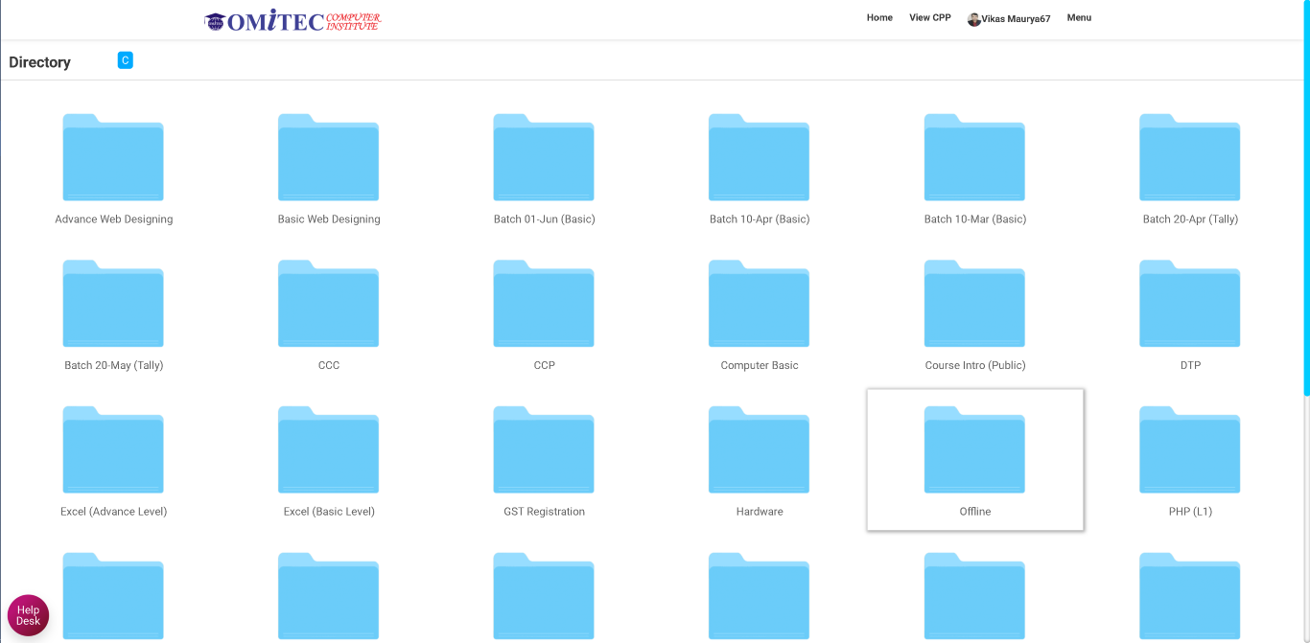The width and height of the screenshot is (1310, 643).
Task: Open the Advance Web Designing folder
Action: 113,158
